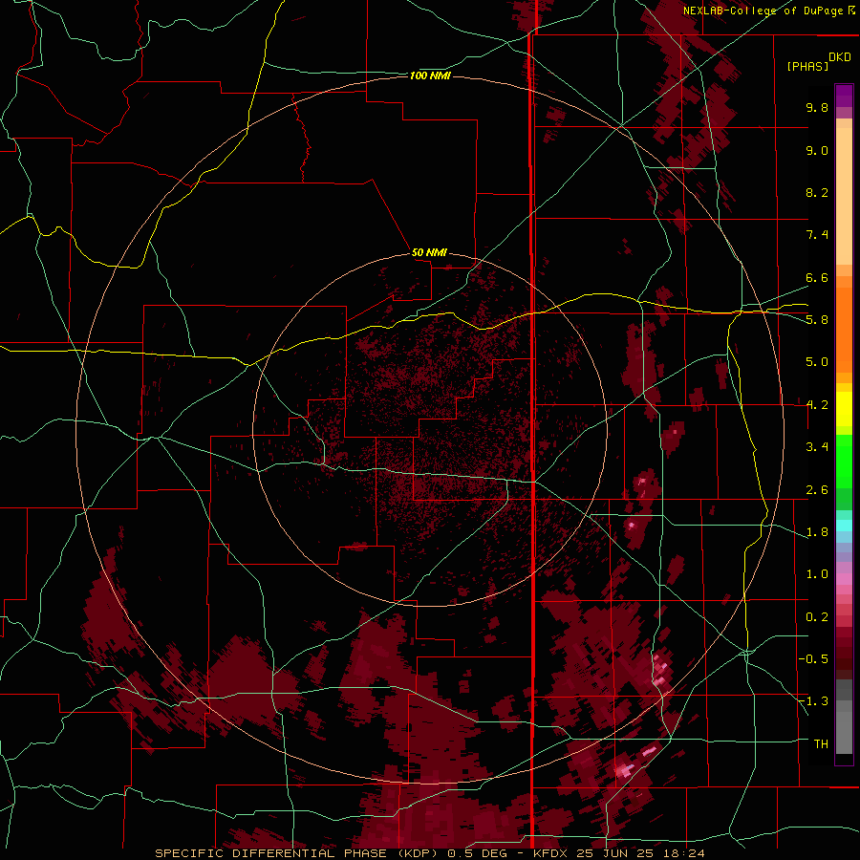Click the -1.3 legend value
This screenshot has width=860, height=860.
pos(813,701)
